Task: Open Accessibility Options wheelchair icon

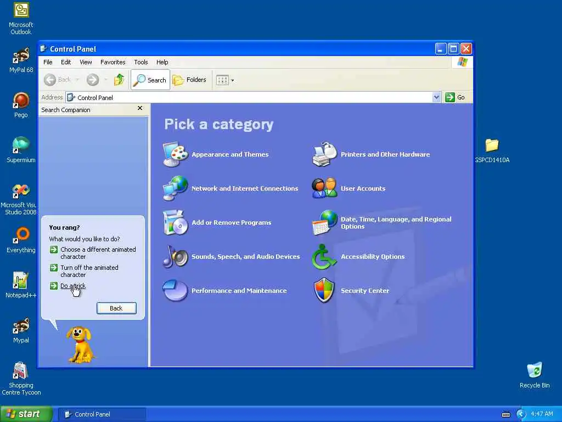Action: [324, 257]
